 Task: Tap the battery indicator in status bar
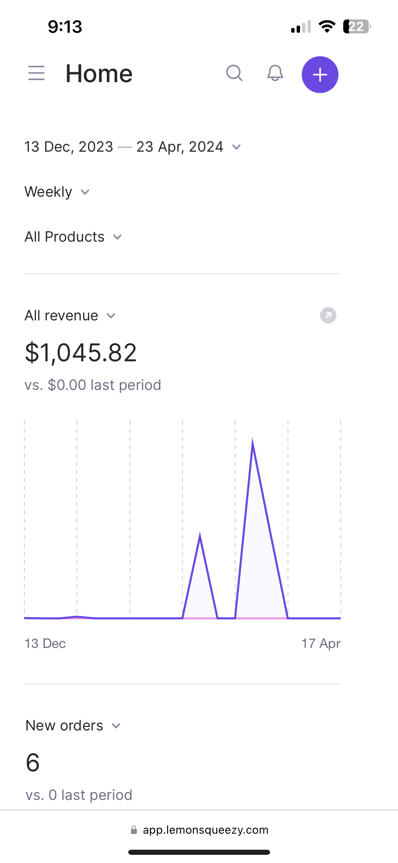pyautogui.click(x=356, y=27)
